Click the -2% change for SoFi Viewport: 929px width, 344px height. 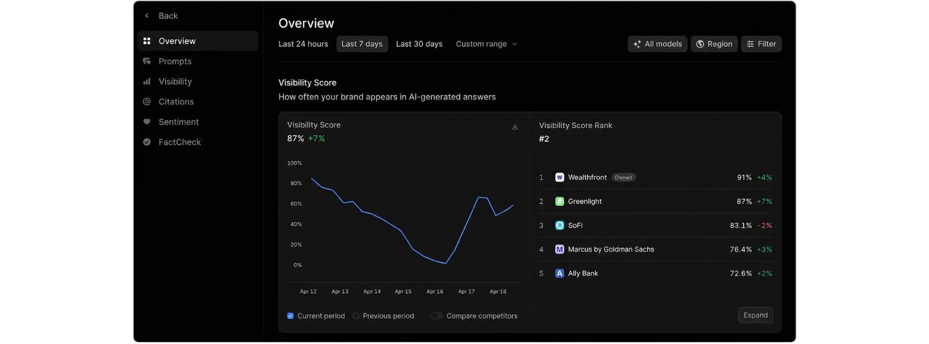(765, 226)
